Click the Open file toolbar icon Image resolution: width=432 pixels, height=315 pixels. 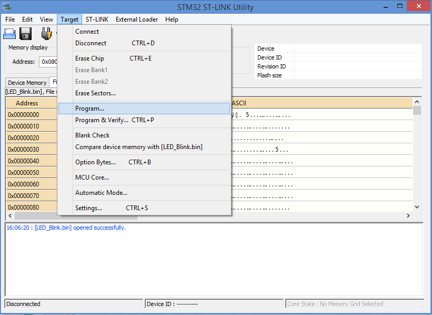pos(9,34)
